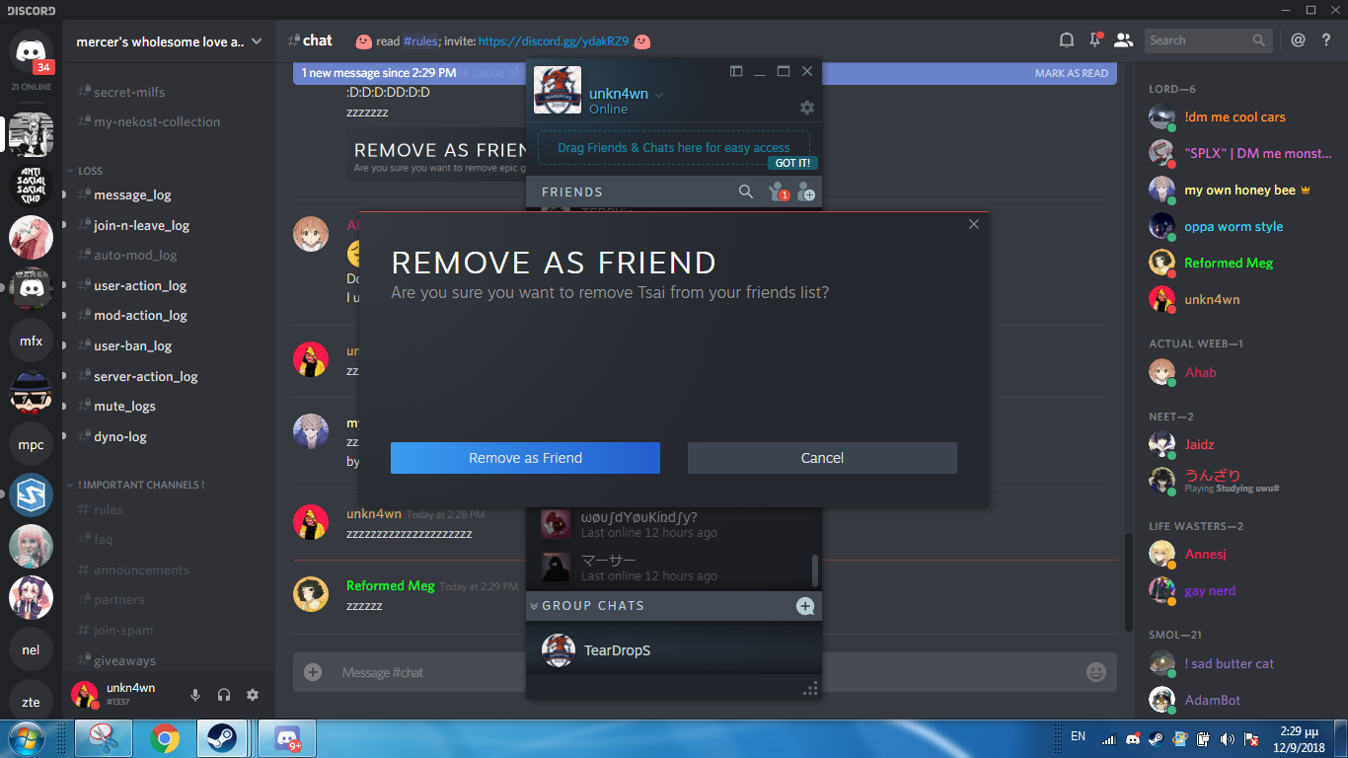The width and height of the screenshot is (1348, 758).
Task: Click the add a friend icon
Action: [x=806, y=191]
